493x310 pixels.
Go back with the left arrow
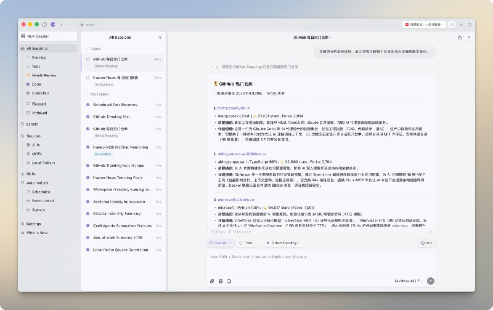click(x=62, y=25)
